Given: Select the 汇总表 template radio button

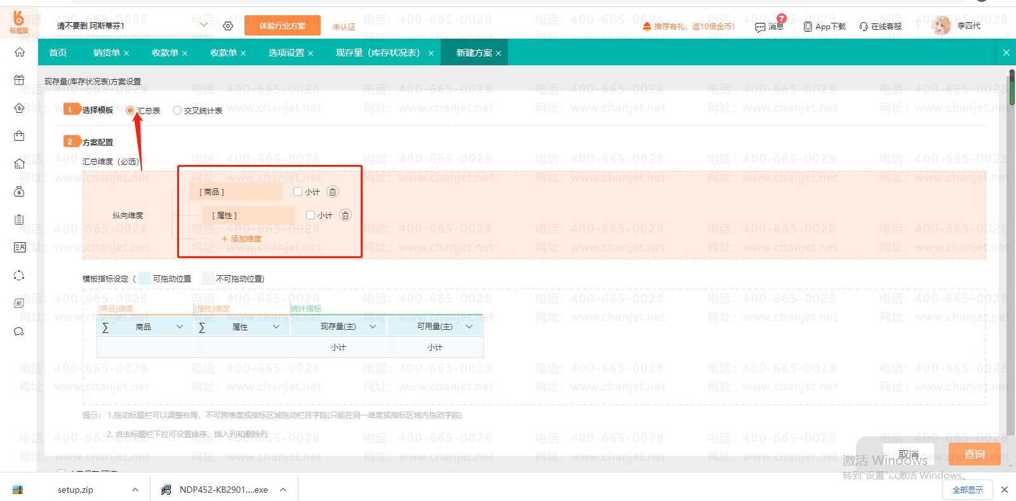Looking at the screenshot, I should (130, 110).
